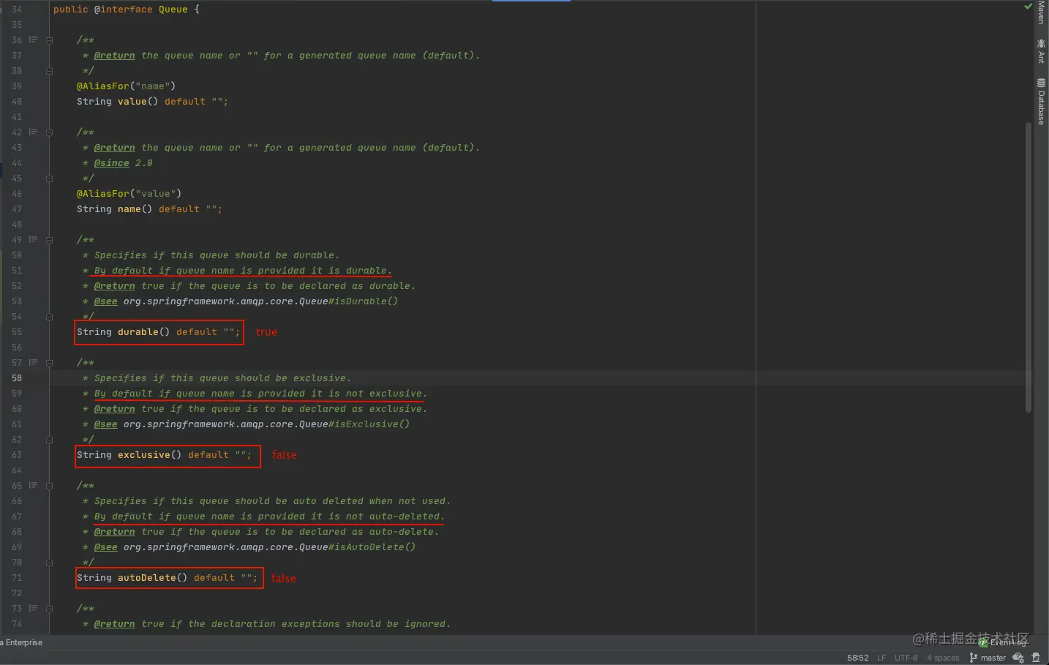Open the Maven tool window
Image resolution: width=1049 pixels, height=665 pixels.
tap(1041, 12)
